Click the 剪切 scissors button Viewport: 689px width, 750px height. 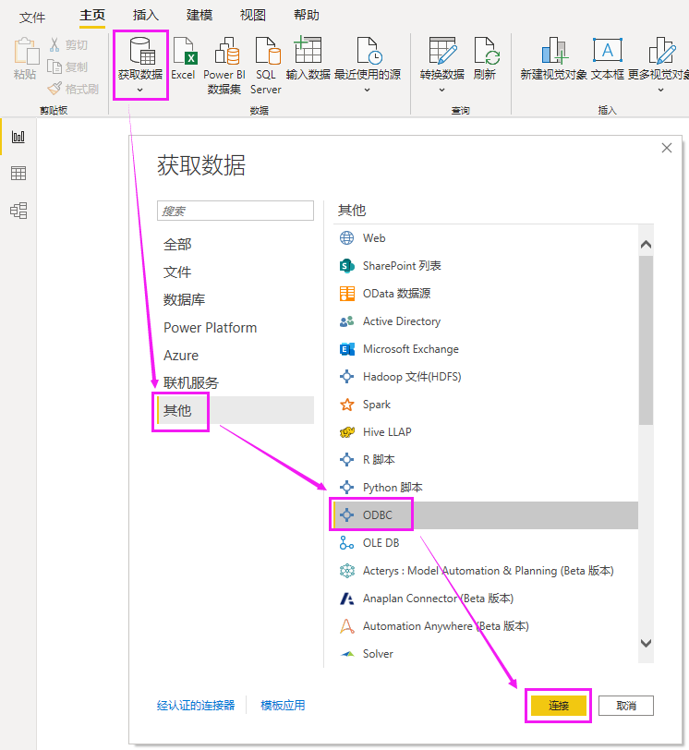click(68, 45)
